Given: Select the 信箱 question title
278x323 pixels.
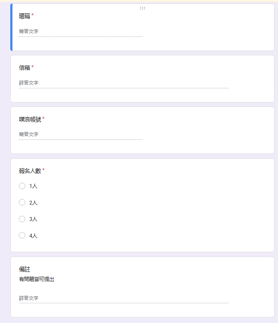Looking at the screenshot, I should pyautogui.click(x=24, y=68).
